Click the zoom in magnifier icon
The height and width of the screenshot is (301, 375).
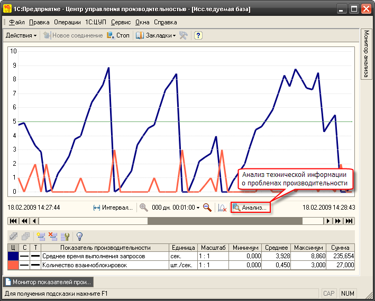(144, 208)
